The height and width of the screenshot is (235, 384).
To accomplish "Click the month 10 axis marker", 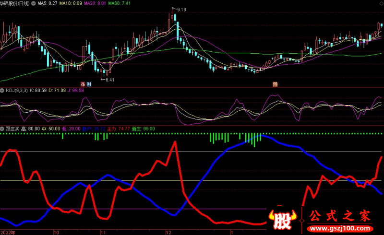I will click(x=56, y=233).
